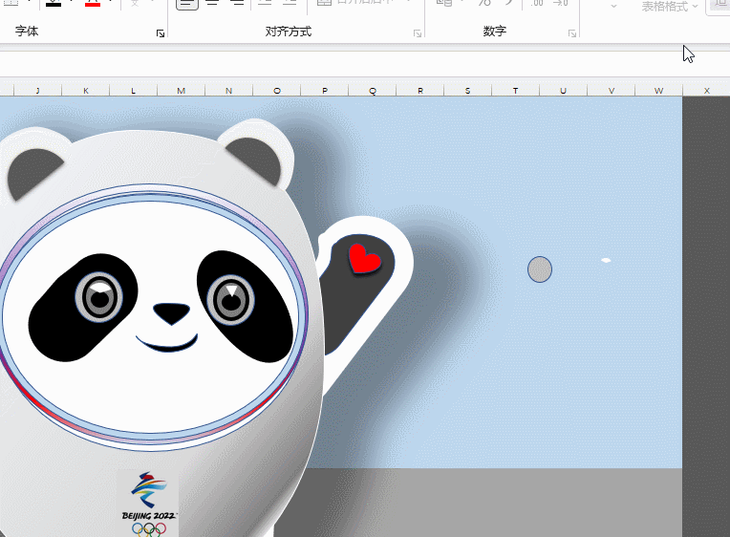Open the Font (字体) dialog launcher

[x=161, y=33]
